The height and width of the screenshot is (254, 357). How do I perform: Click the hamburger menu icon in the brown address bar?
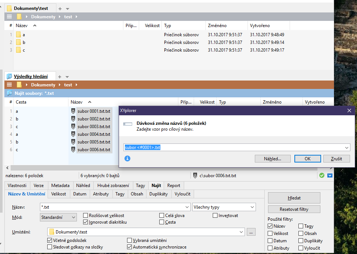10,85
